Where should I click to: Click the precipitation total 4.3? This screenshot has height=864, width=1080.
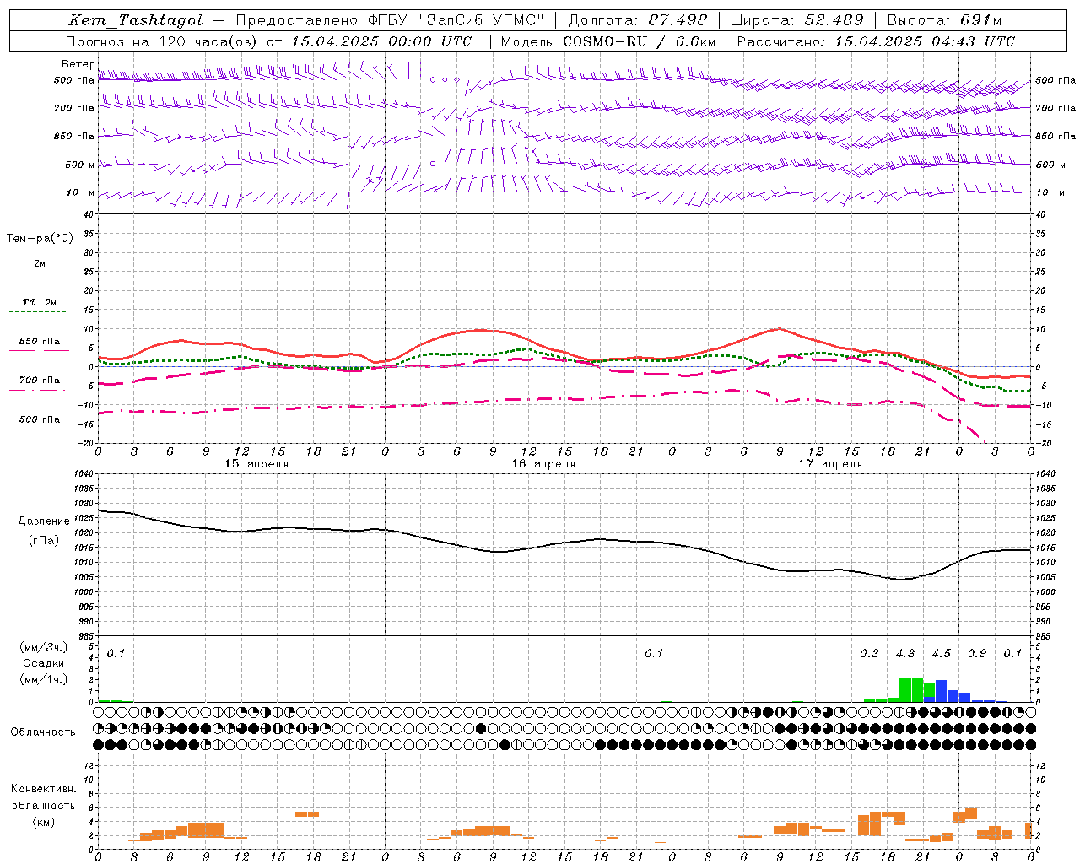[905, 653]
